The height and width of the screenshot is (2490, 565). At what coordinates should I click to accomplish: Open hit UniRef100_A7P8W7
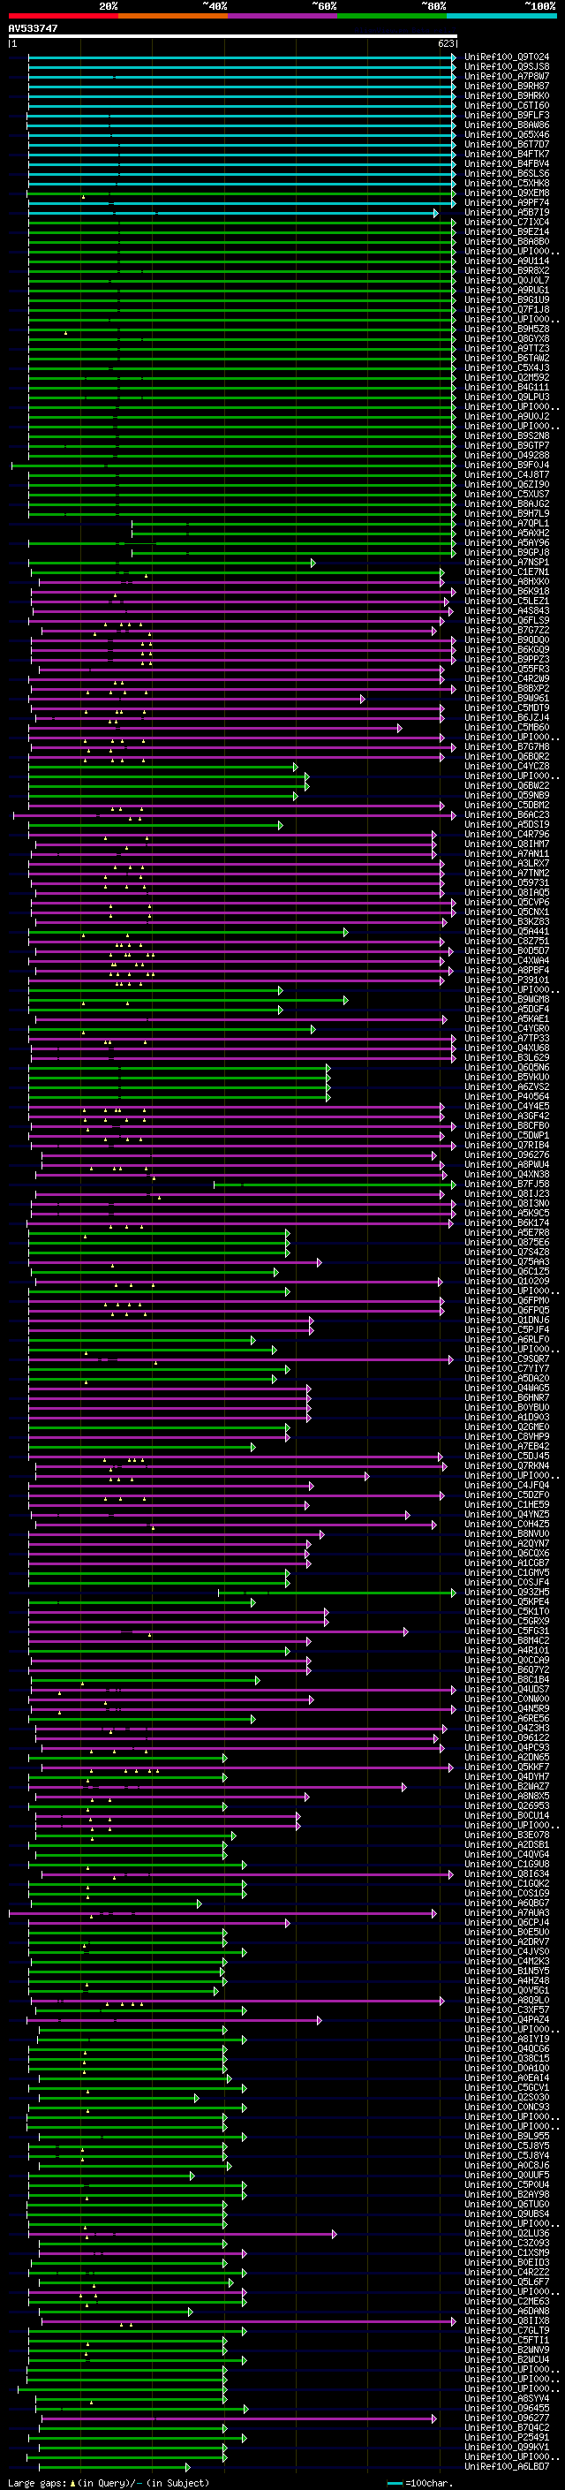point(507,76)
